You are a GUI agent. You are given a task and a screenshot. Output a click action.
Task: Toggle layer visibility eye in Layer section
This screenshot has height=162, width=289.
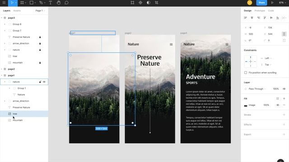click(284, 89)
